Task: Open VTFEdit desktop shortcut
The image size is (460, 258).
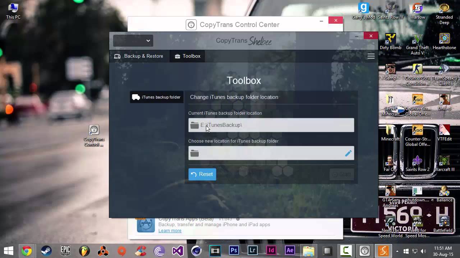Action: [x=445, y=133]
